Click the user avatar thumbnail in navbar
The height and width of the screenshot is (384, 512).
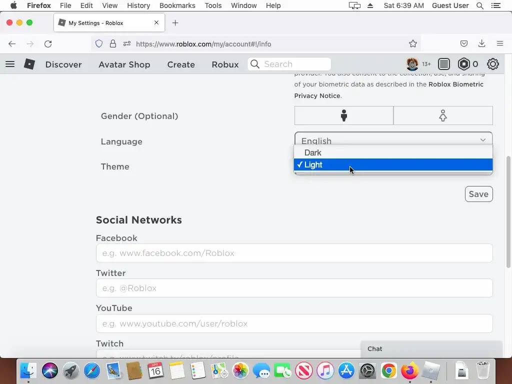point(412,64)
